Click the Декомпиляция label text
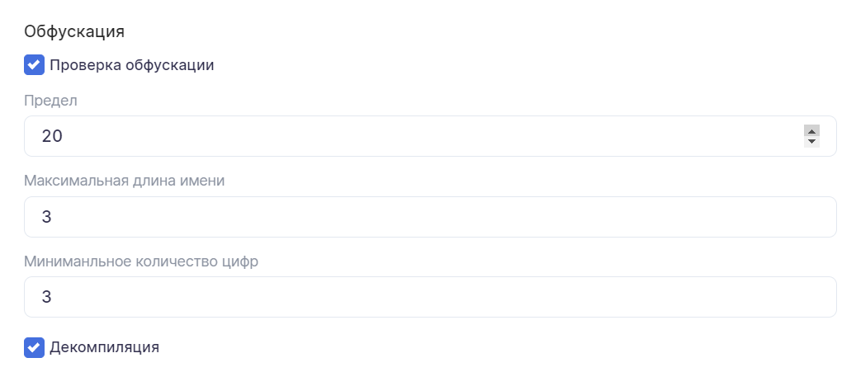 point(104,347)
